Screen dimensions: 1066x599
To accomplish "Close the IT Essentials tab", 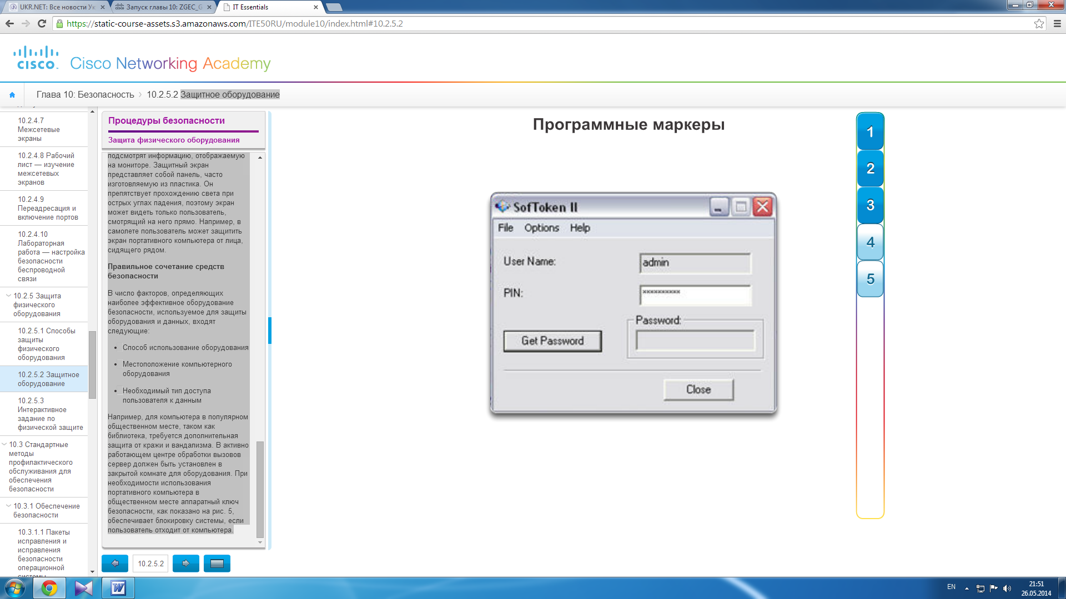I will click(x=316, y=7).
